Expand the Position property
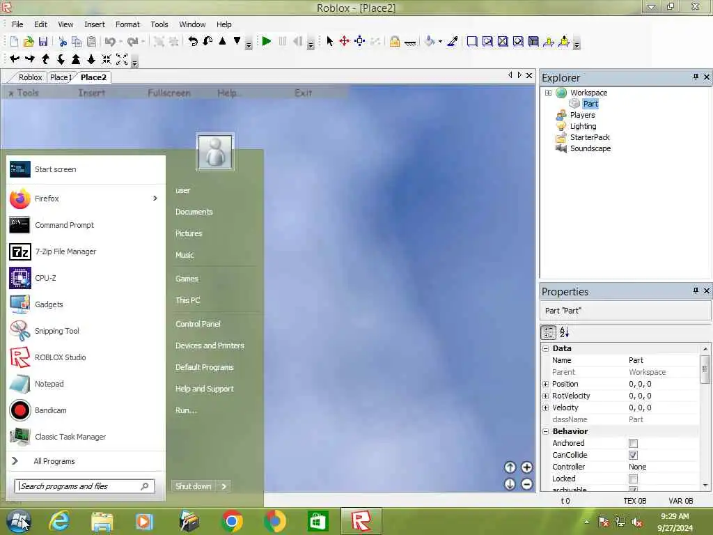The height and width of the screenshot is (535, 713). [x=546, y=384]
